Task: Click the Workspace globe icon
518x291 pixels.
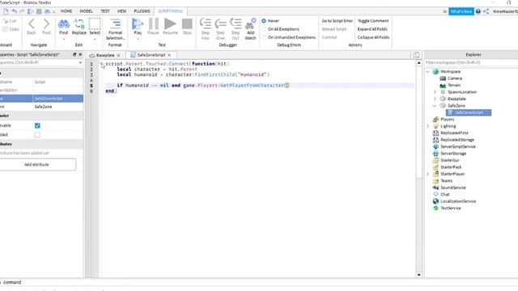Action: 435,71
